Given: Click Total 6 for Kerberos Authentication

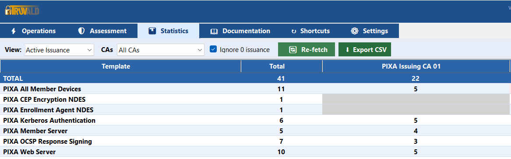Looking at the screenshot, I should (x=281, y=120).
